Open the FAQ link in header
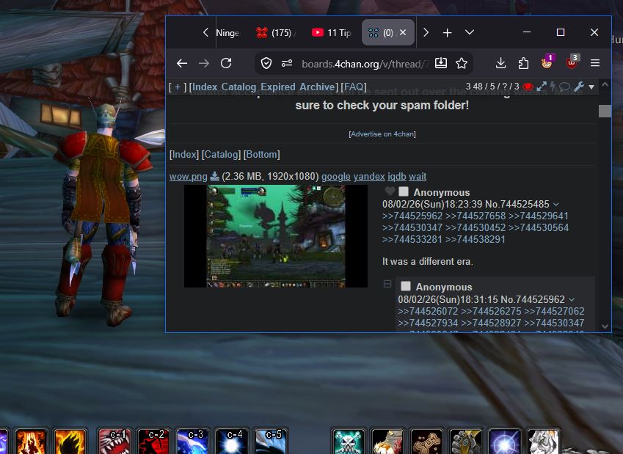Screen dimensions: 623x454 tap(354, 87)
